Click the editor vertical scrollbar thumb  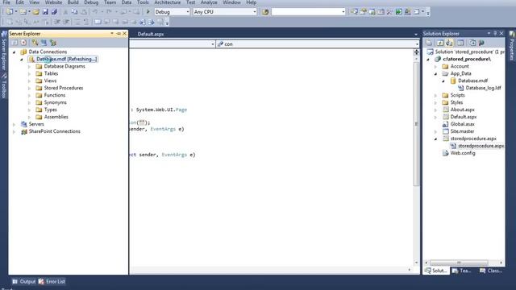(416, 124)
